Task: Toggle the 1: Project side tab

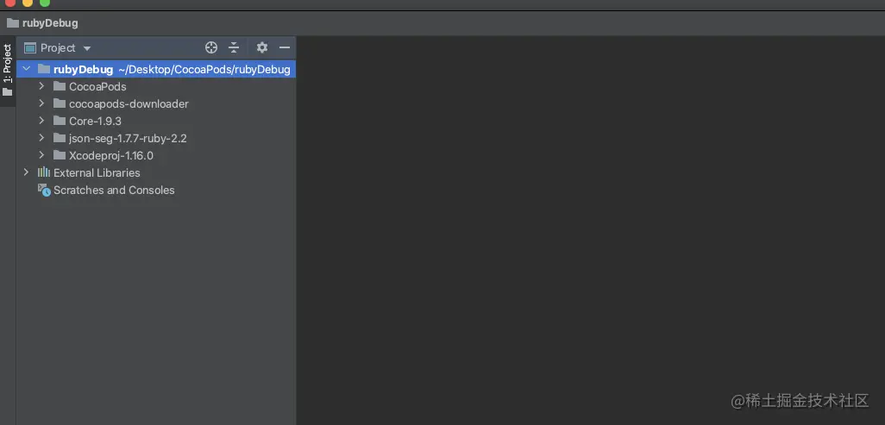Action: [8, 70]
